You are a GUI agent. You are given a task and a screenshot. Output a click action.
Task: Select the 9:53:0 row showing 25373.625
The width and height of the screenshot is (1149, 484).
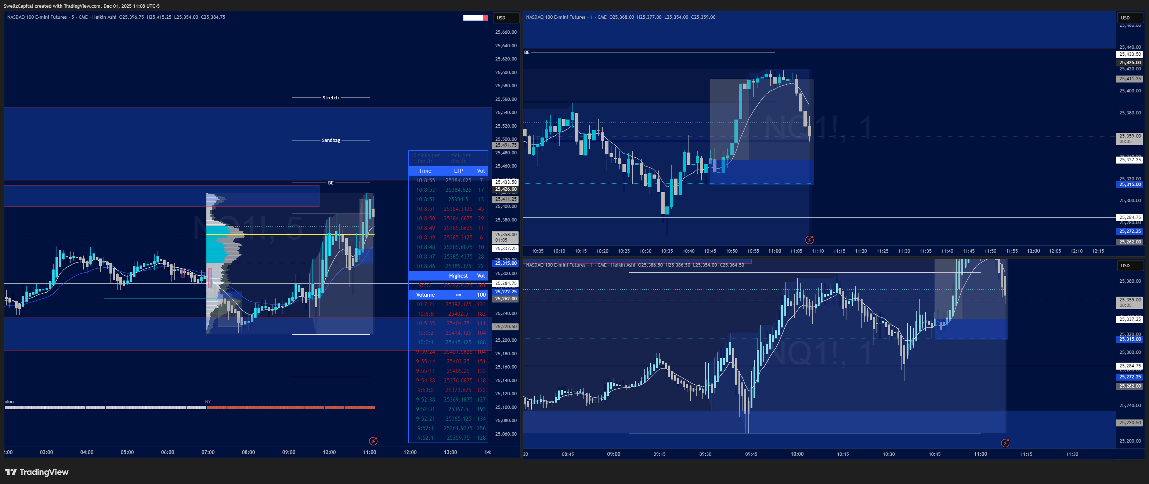tap(448, 390)
